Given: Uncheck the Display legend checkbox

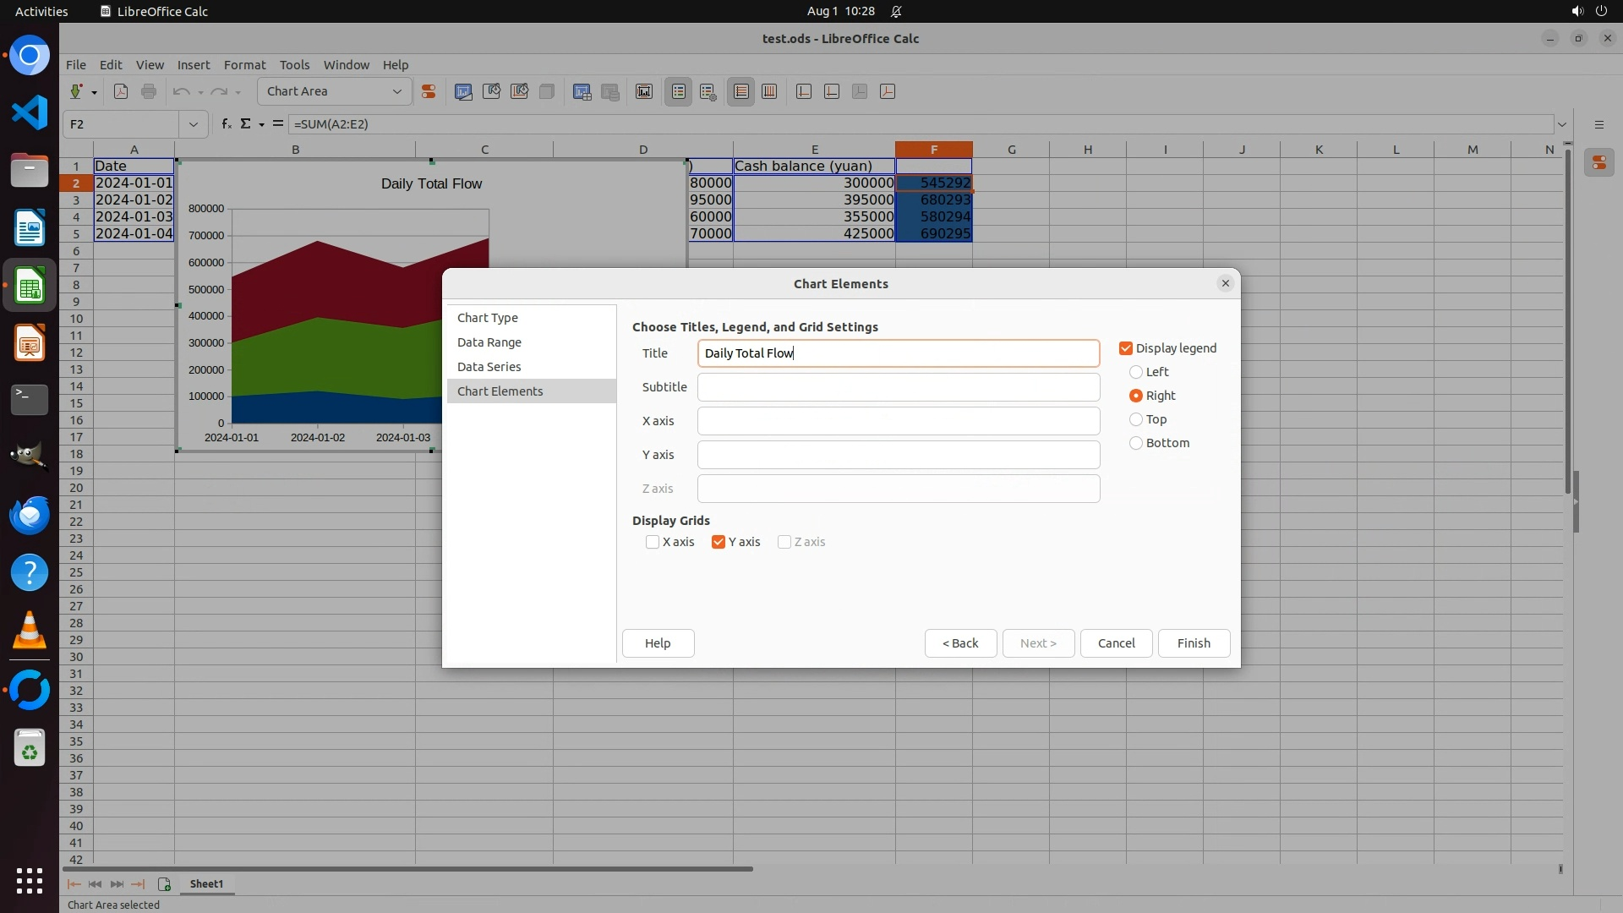Looking at the screenshot, I should pyautogui.click(x=1126, y=348).
